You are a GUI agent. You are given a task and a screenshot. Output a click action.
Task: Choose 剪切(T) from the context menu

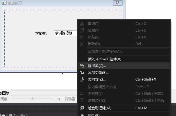124,24
